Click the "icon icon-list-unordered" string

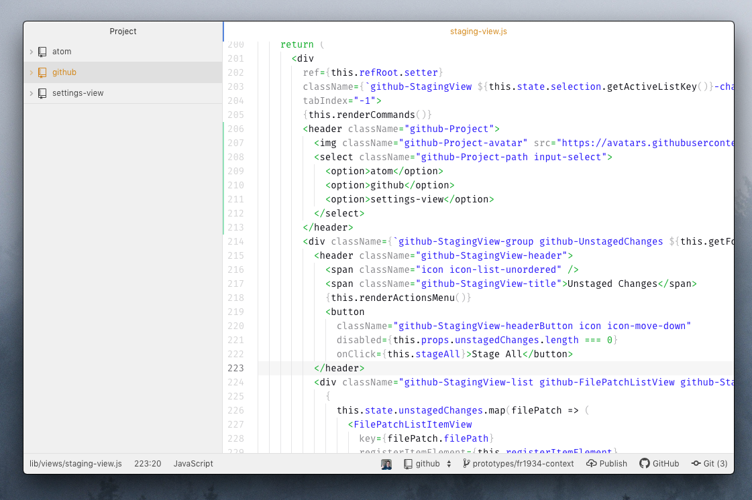[x=489, y=270]
